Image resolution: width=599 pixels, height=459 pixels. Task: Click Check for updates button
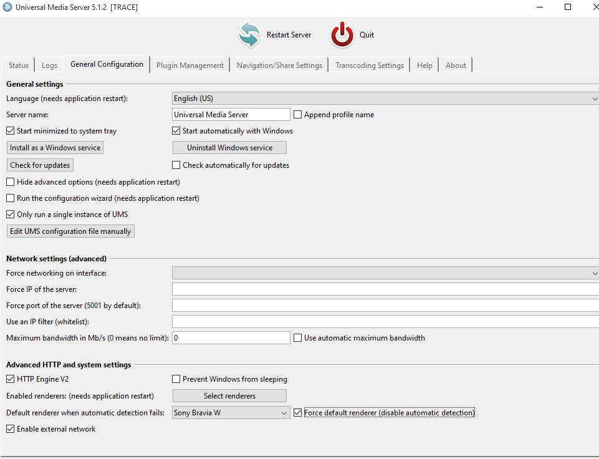(40, 165)
